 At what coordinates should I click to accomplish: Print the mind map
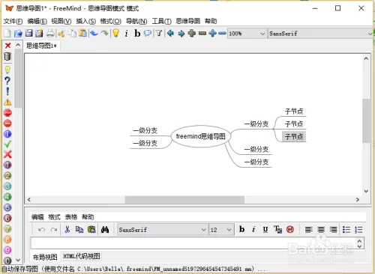(50, 33)
